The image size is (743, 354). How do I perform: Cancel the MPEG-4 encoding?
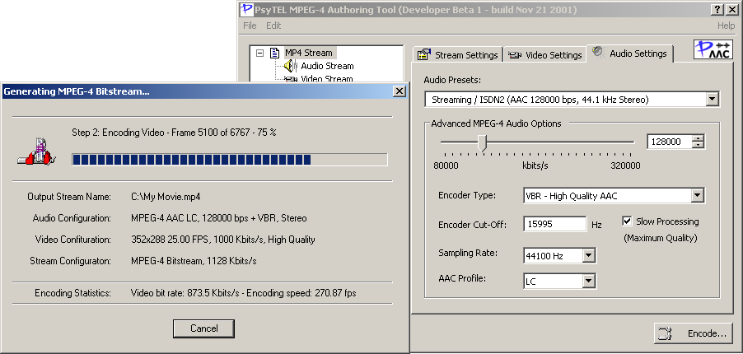pos(203,328)
